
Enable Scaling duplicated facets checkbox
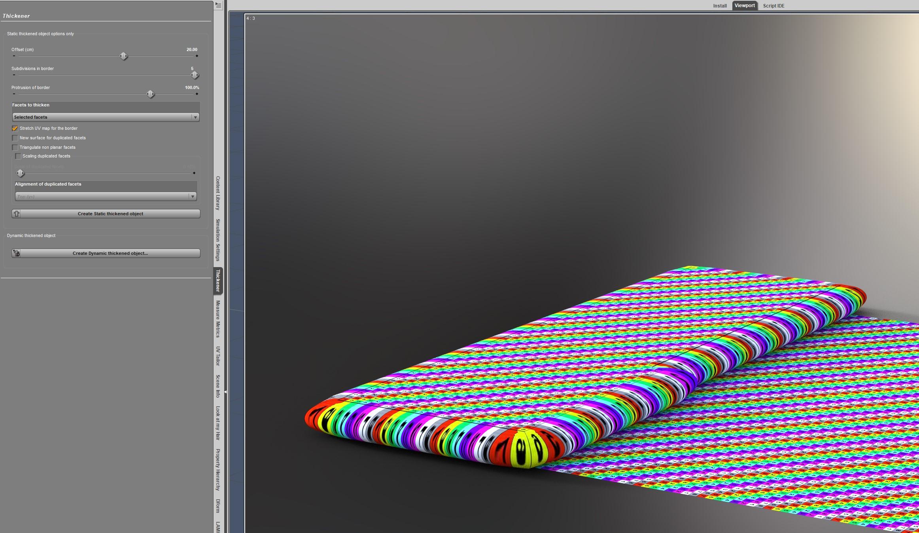click(x=18, y=156)
